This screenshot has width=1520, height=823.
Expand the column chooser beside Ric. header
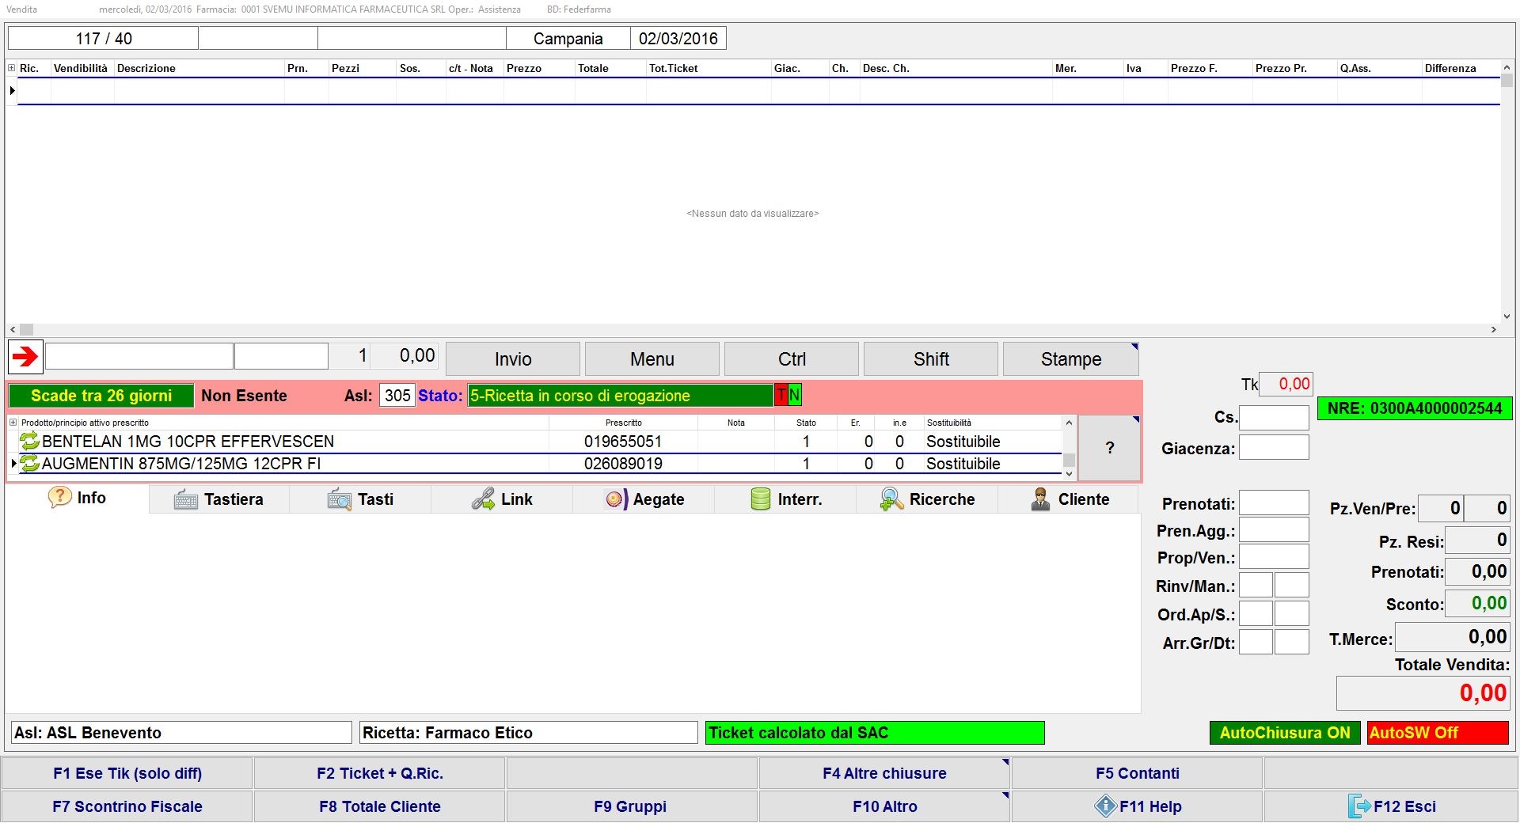(12, 68)
